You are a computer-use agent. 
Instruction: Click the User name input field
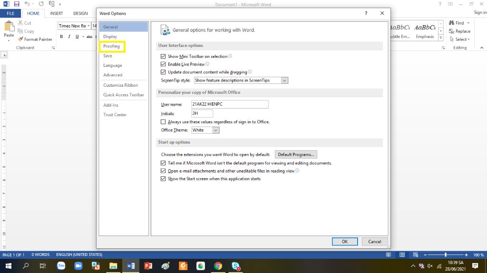[x=230, y=104]
